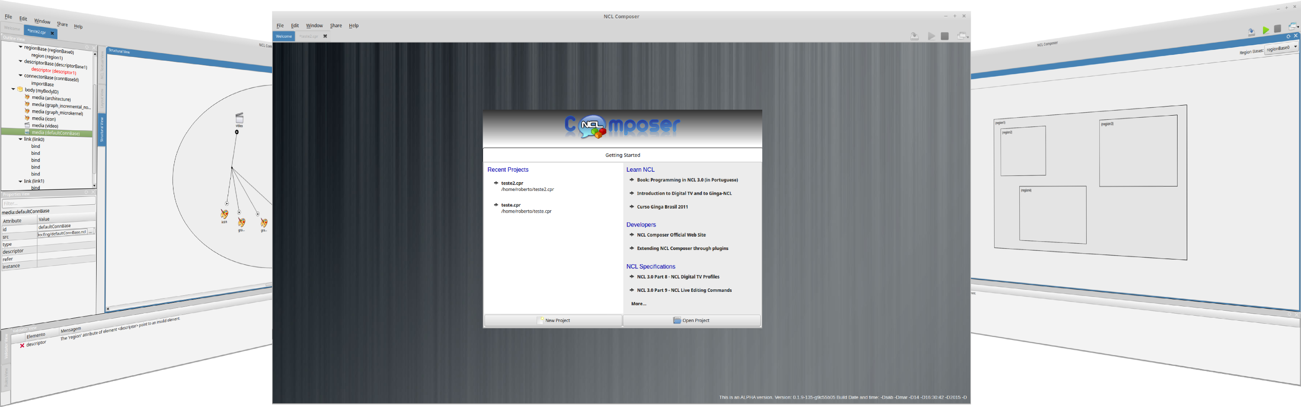Viewport: 1301px width, 407px height.
Task: Click the id value cell defaultConnBase
Action: pyautogui.click(x=67, y=226)
